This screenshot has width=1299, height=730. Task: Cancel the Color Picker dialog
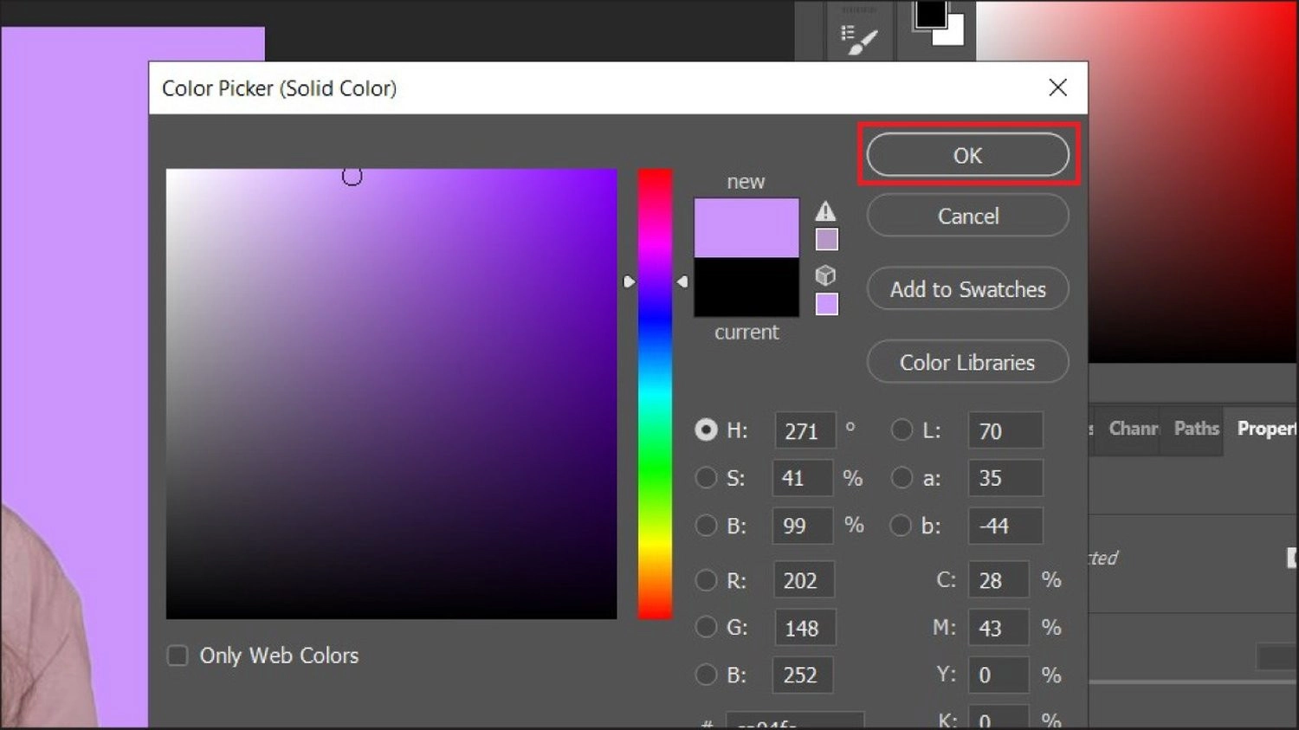967,216
